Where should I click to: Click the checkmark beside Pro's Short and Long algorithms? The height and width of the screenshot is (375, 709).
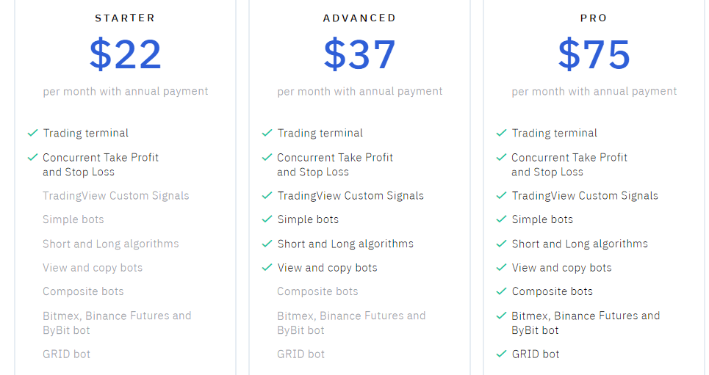click(x=501, y=244)
